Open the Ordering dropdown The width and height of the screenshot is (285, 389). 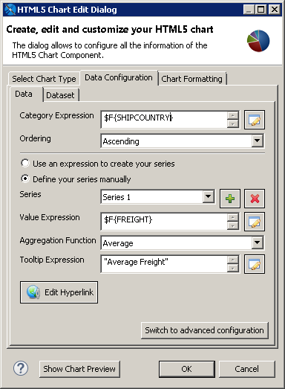click(x=257, y=141)
